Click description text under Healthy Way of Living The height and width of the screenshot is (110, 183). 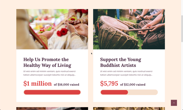pos(49,73)
